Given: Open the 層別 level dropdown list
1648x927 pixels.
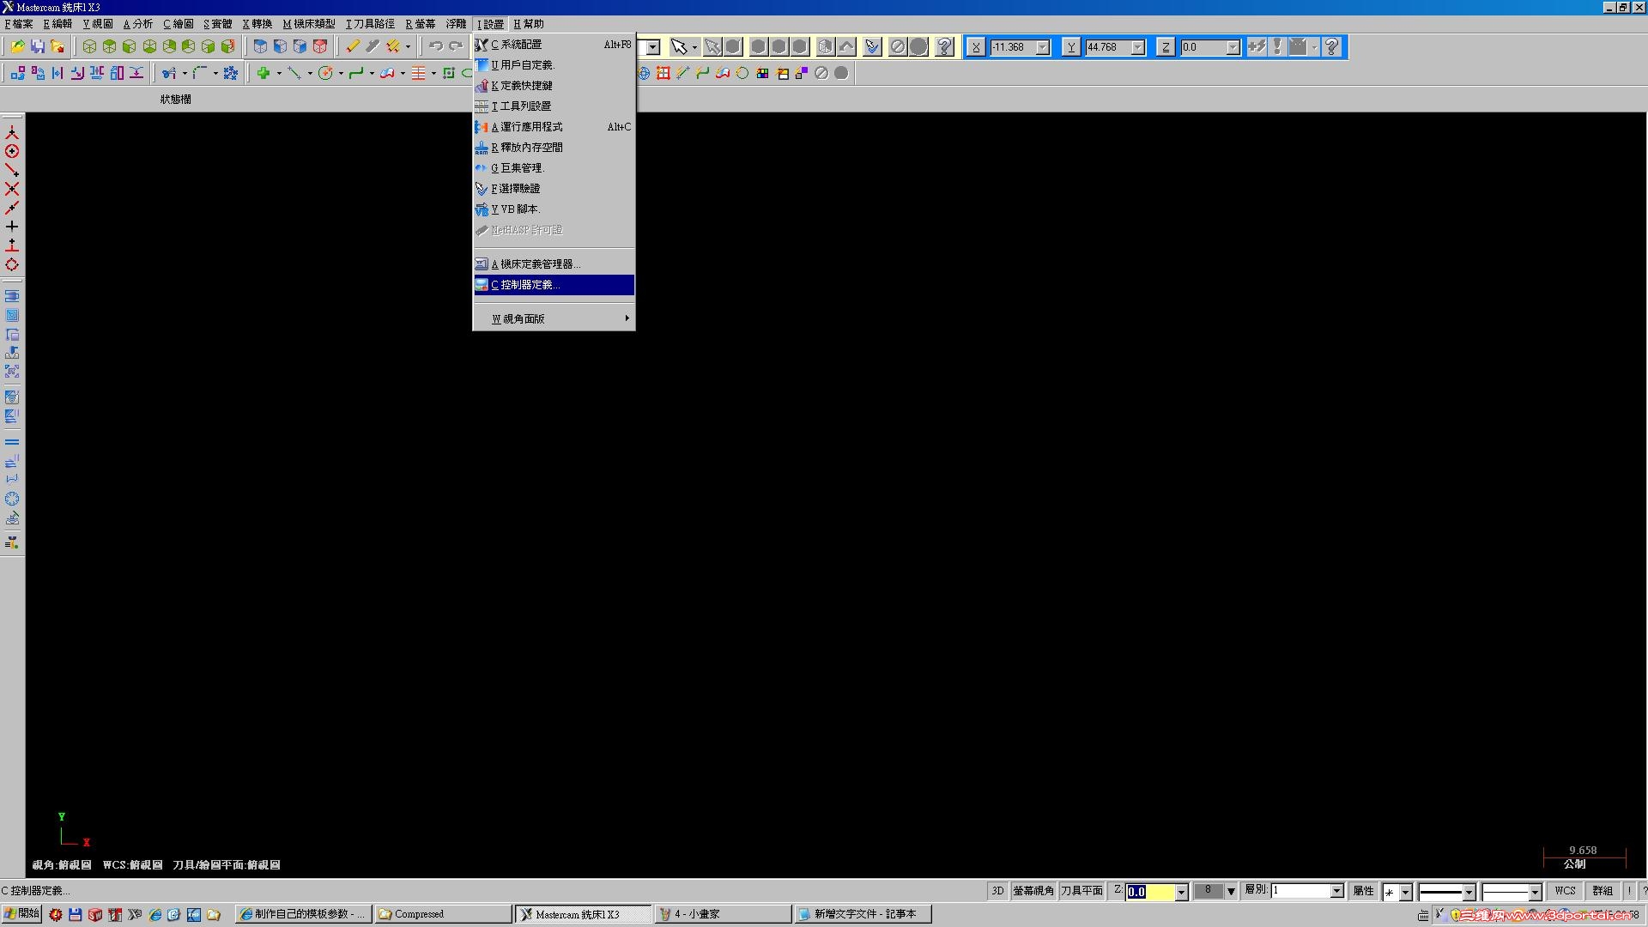Looking at the screenshot, I should [x=1336, y=891].
